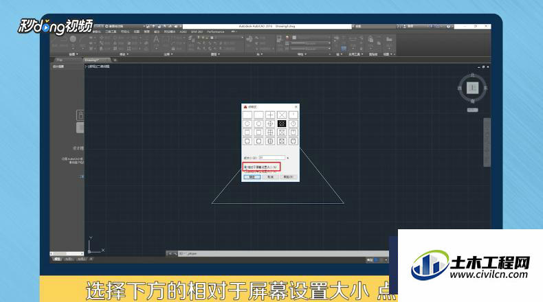Confirm with the 确定 button

tap(252, 177)
